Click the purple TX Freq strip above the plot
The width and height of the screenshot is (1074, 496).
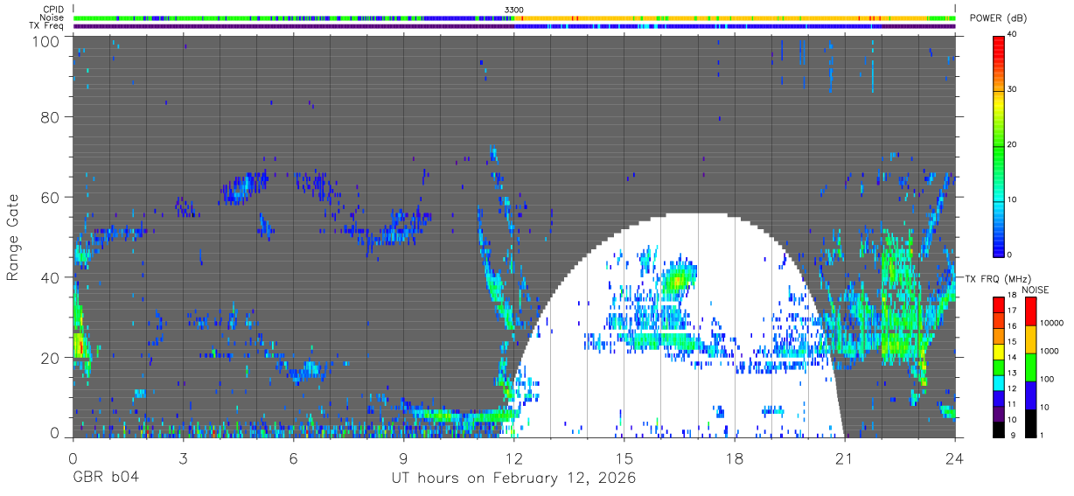pos(513,26)
